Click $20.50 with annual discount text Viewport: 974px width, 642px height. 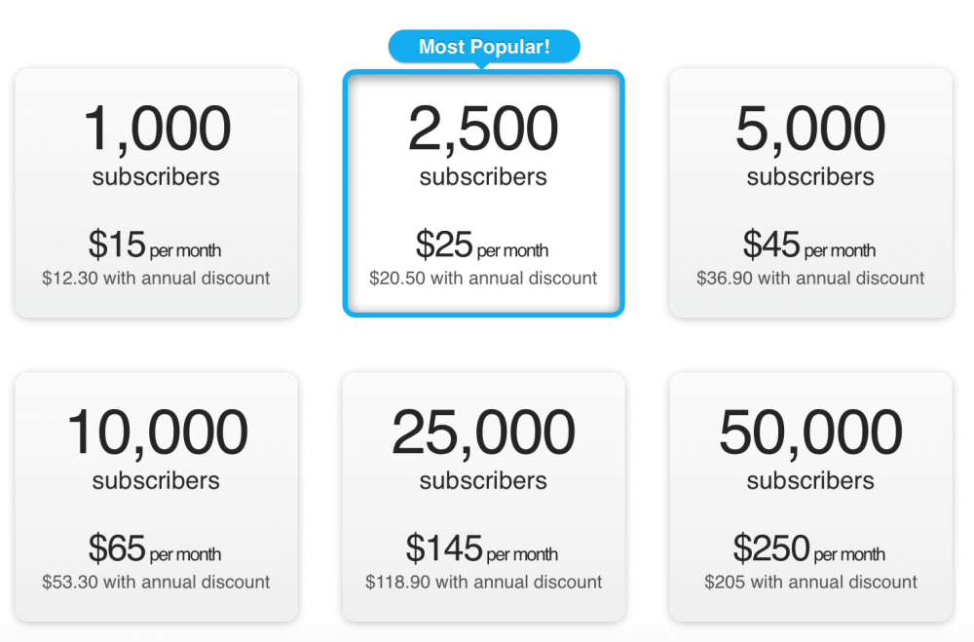[x=483, y=278]
